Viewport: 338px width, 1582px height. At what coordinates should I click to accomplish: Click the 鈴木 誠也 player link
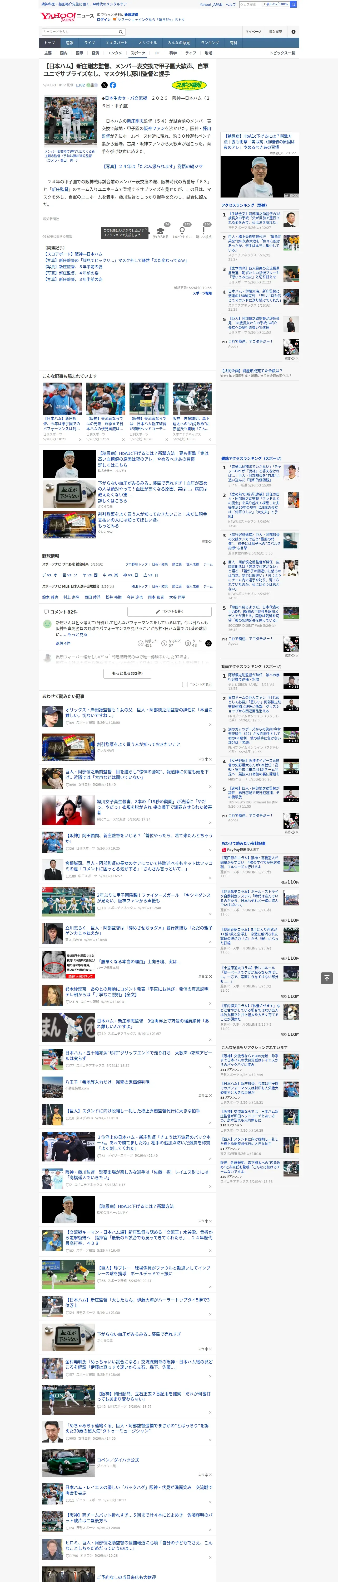coord(50,597)
